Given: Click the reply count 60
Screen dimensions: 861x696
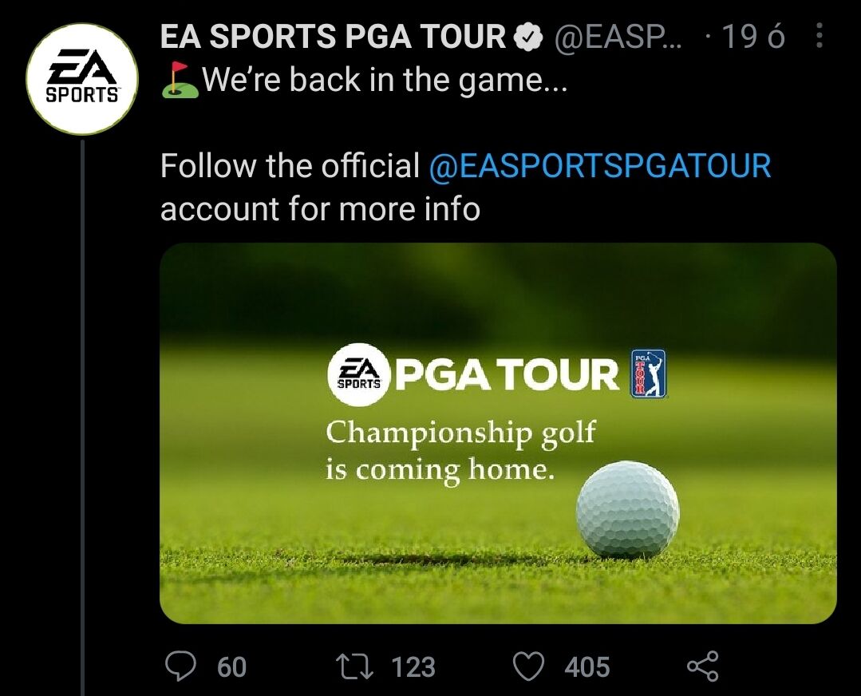Looking at the screenshot, I should pyautogui.click(x=231, y=667).
